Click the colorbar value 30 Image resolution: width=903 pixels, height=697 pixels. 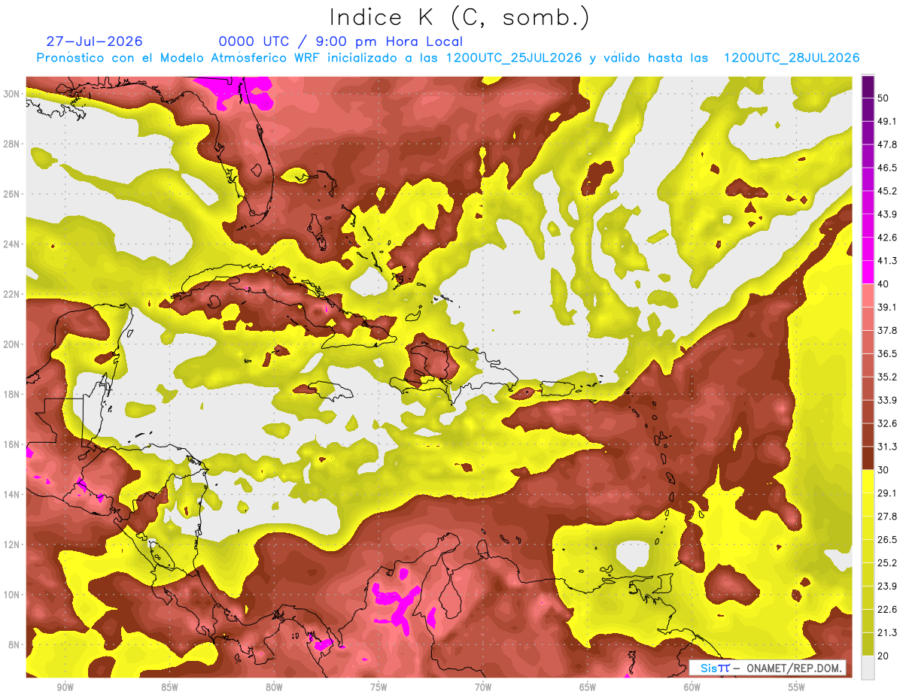(883, 470)
